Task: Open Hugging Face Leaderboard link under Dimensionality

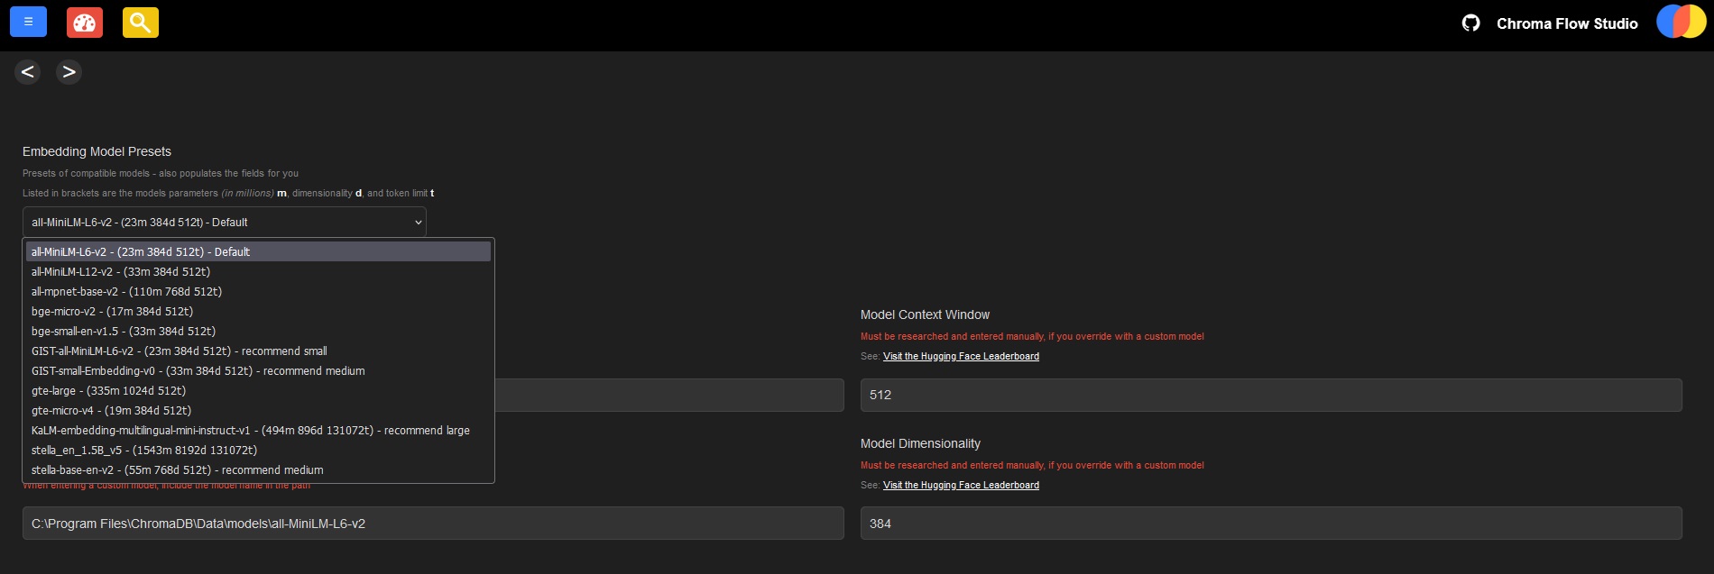Action: pos(961,485)
